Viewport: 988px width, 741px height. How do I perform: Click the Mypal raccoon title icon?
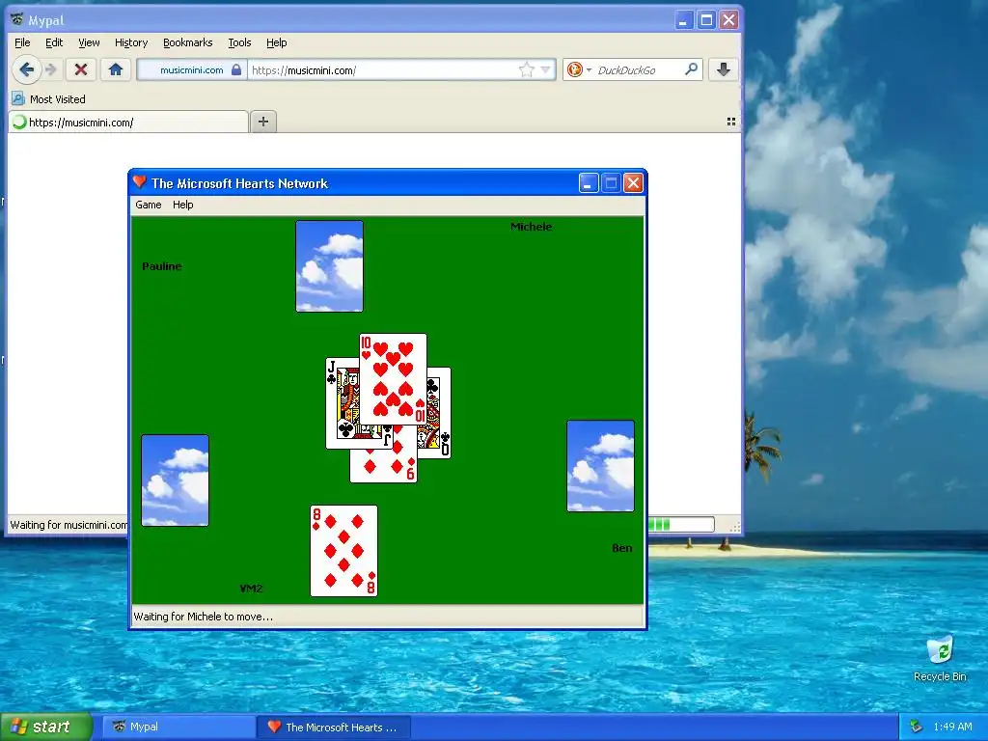coord(17,19)
